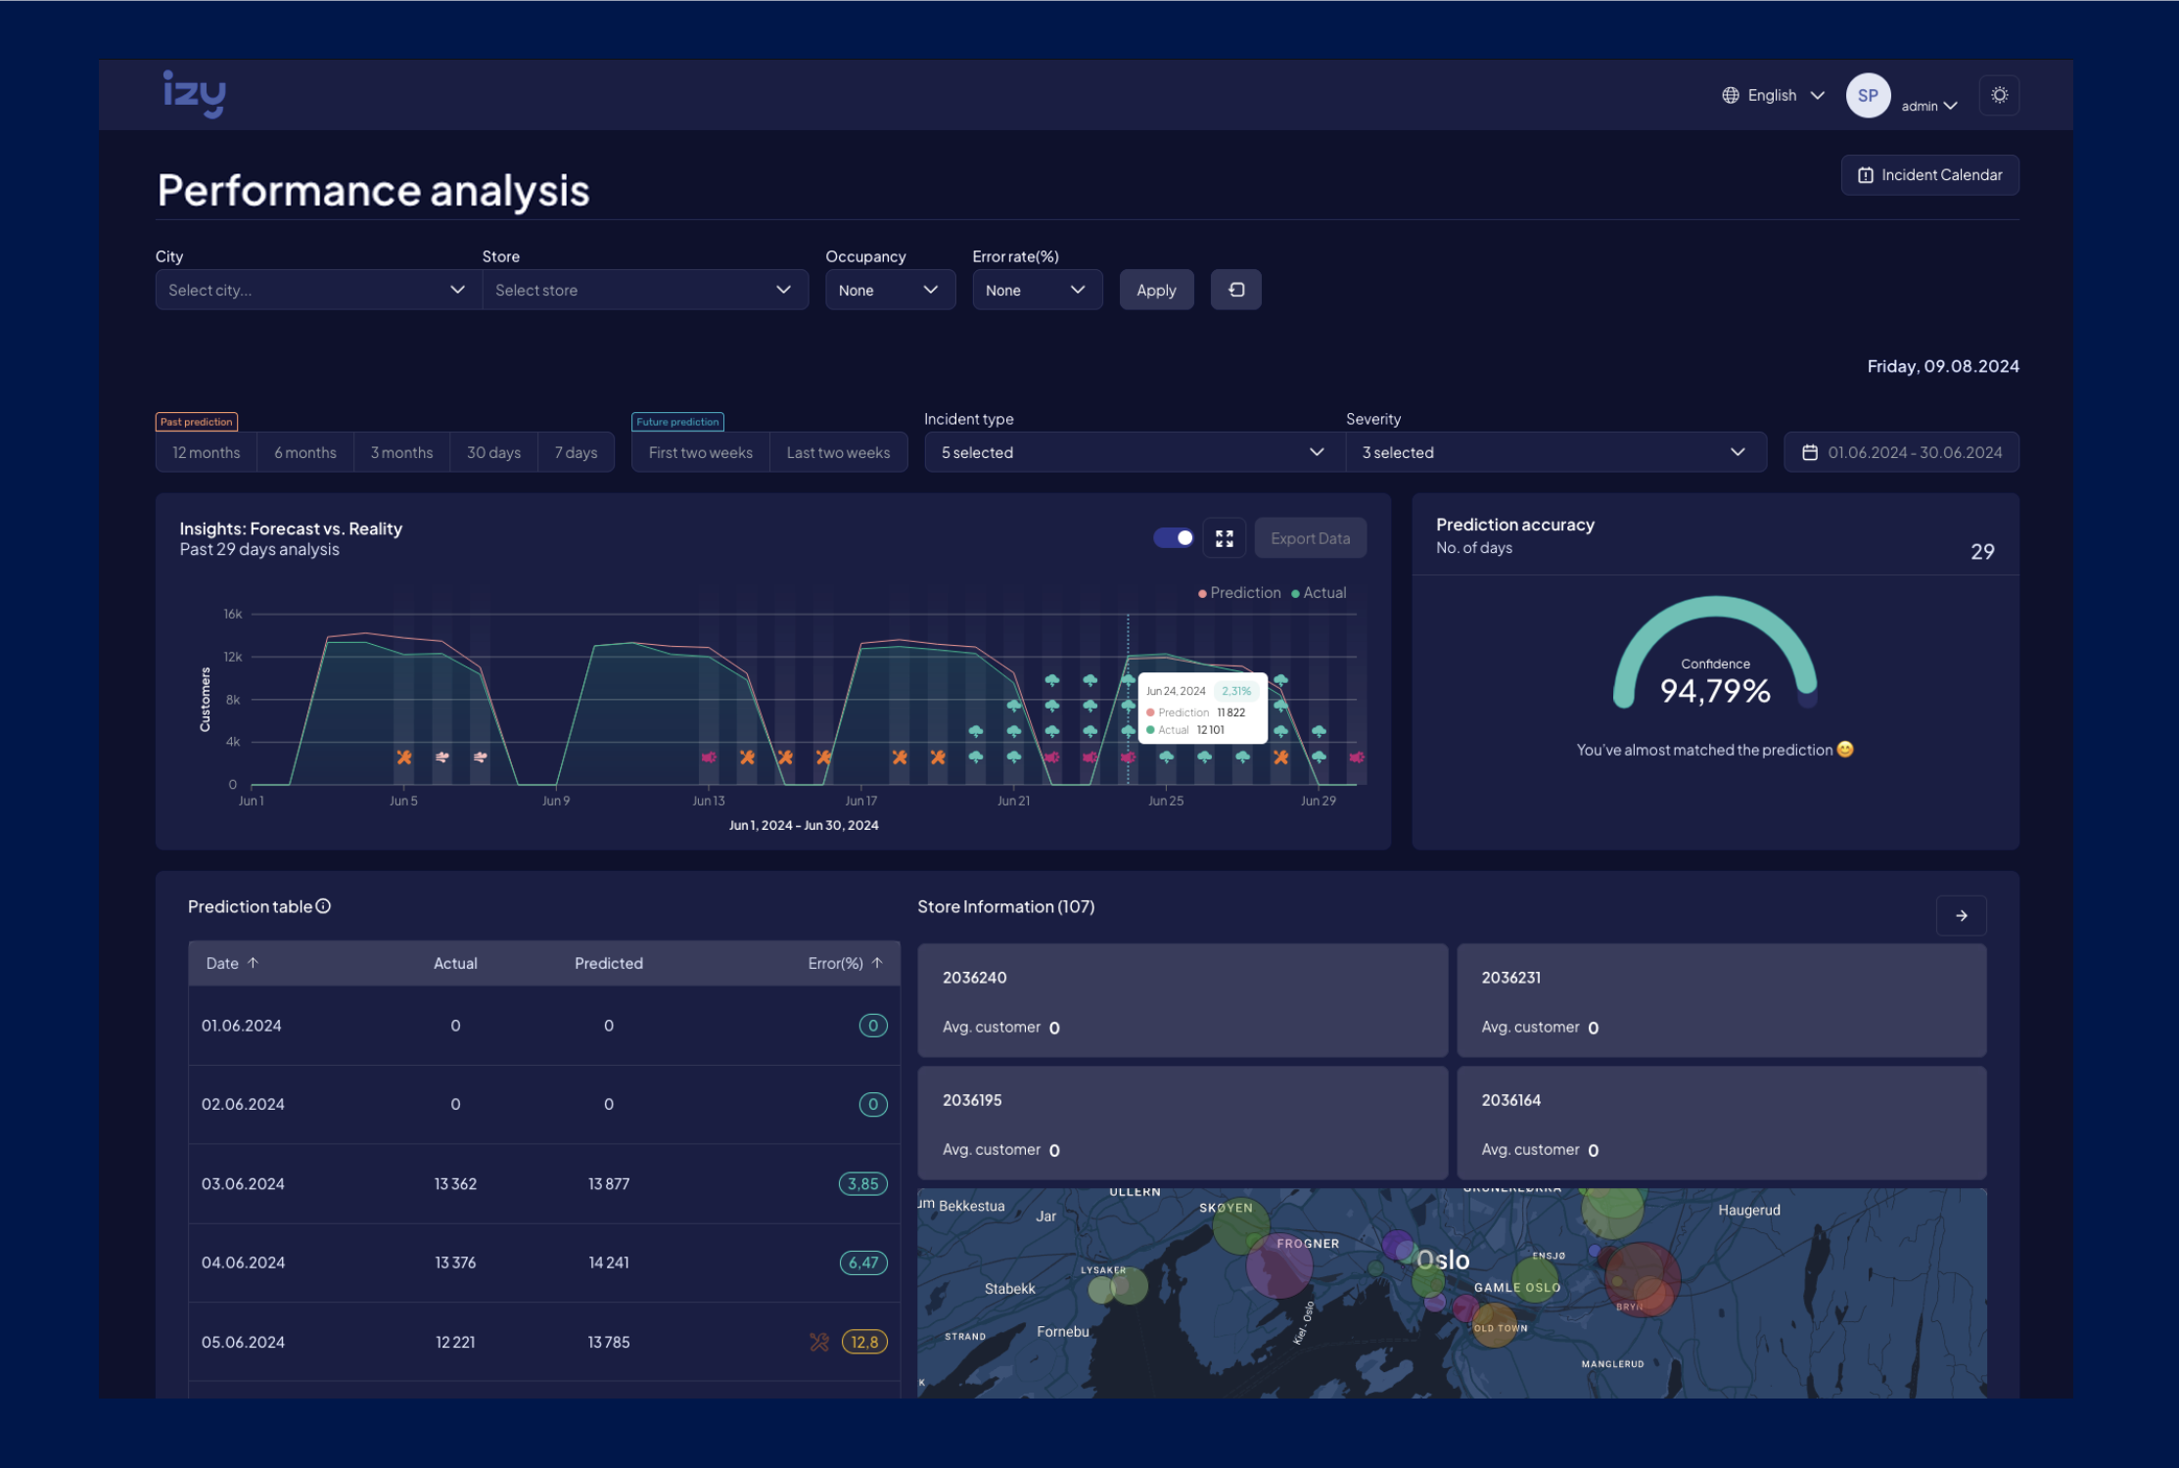Click the SP user avatar
The height and width of the screenshot is (1468, 2179).
pos(1868,96)
